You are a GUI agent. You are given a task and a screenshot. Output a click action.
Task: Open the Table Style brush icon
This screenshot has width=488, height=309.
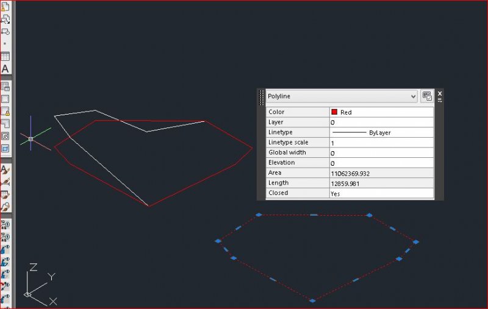click(x=5, y=194)
